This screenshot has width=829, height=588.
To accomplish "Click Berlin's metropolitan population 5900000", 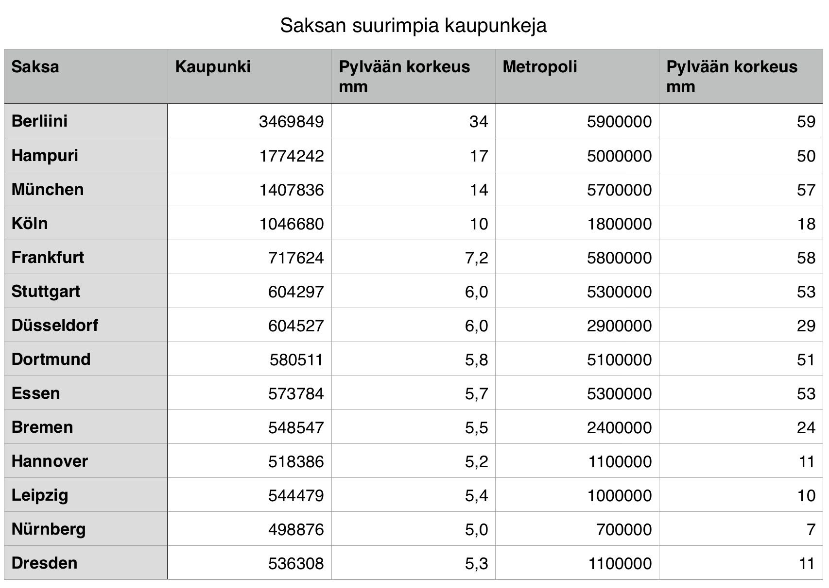I will coord(619,121).
